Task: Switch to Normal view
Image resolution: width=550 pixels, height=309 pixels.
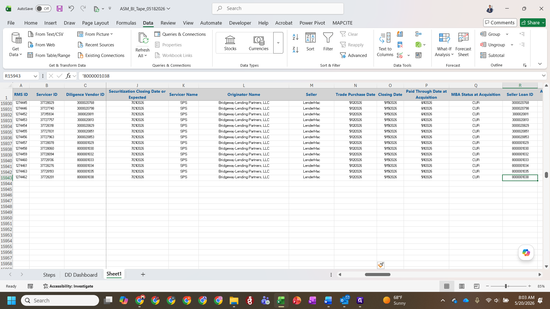Action: pyautogui.click(x=447, y=286)
